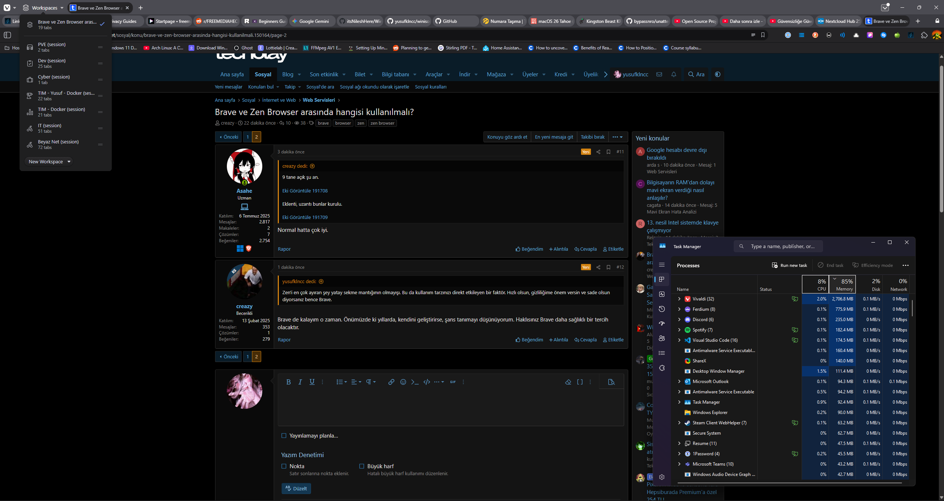Open the emoji smiley picker in editor
Screen dimensions: 944x501
pyautogui.click(x=403, y=382)
